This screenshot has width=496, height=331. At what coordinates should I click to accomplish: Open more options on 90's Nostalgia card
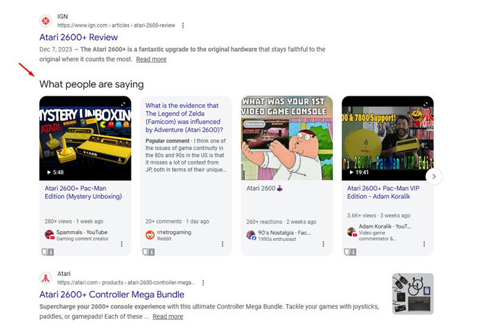pyautogui.click(x=324, y=244)
